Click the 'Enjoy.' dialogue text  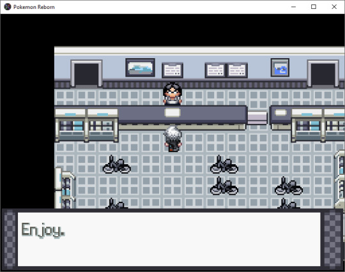point(43,230)
